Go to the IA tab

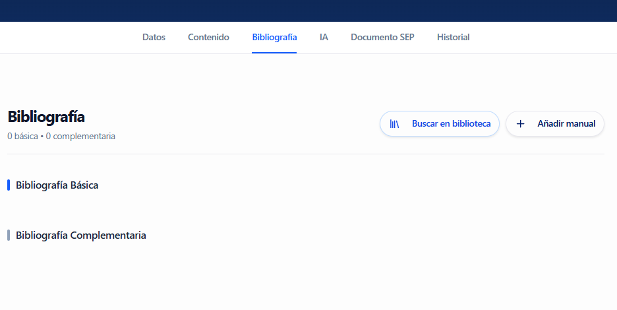(x=324, y=38)
